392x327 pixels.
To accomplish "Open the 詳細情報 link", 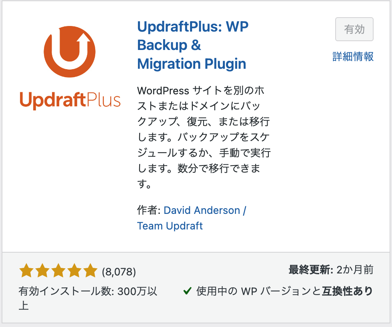I will [x=353, y=57].
